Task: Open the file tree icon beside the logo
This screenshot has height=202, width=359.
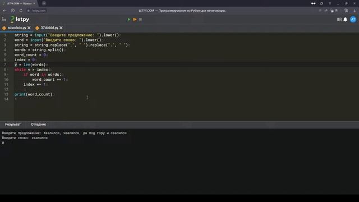Action: tap(4, 20)
